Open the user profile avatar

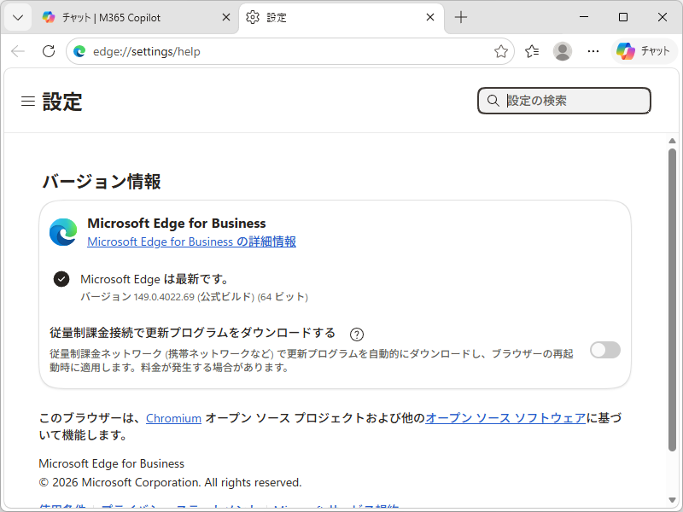pyautogui.click(x=563, y=51)
